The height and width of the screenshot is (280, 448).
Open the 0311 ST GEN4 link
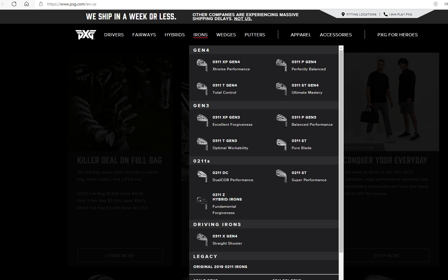pyautogui.click(x=305, y=85)
